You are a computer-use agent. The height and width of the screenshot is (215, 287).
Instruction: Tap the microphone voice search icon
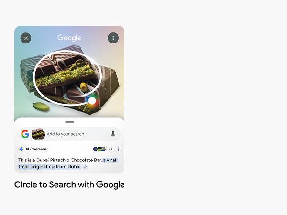click(x=113, y=134)
